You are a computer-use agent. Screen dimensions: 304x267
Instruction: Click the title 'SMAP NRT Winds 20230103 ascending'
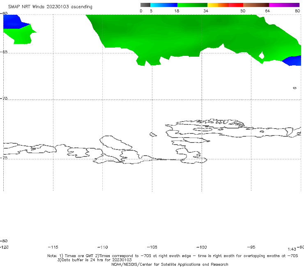pos(50,7)
